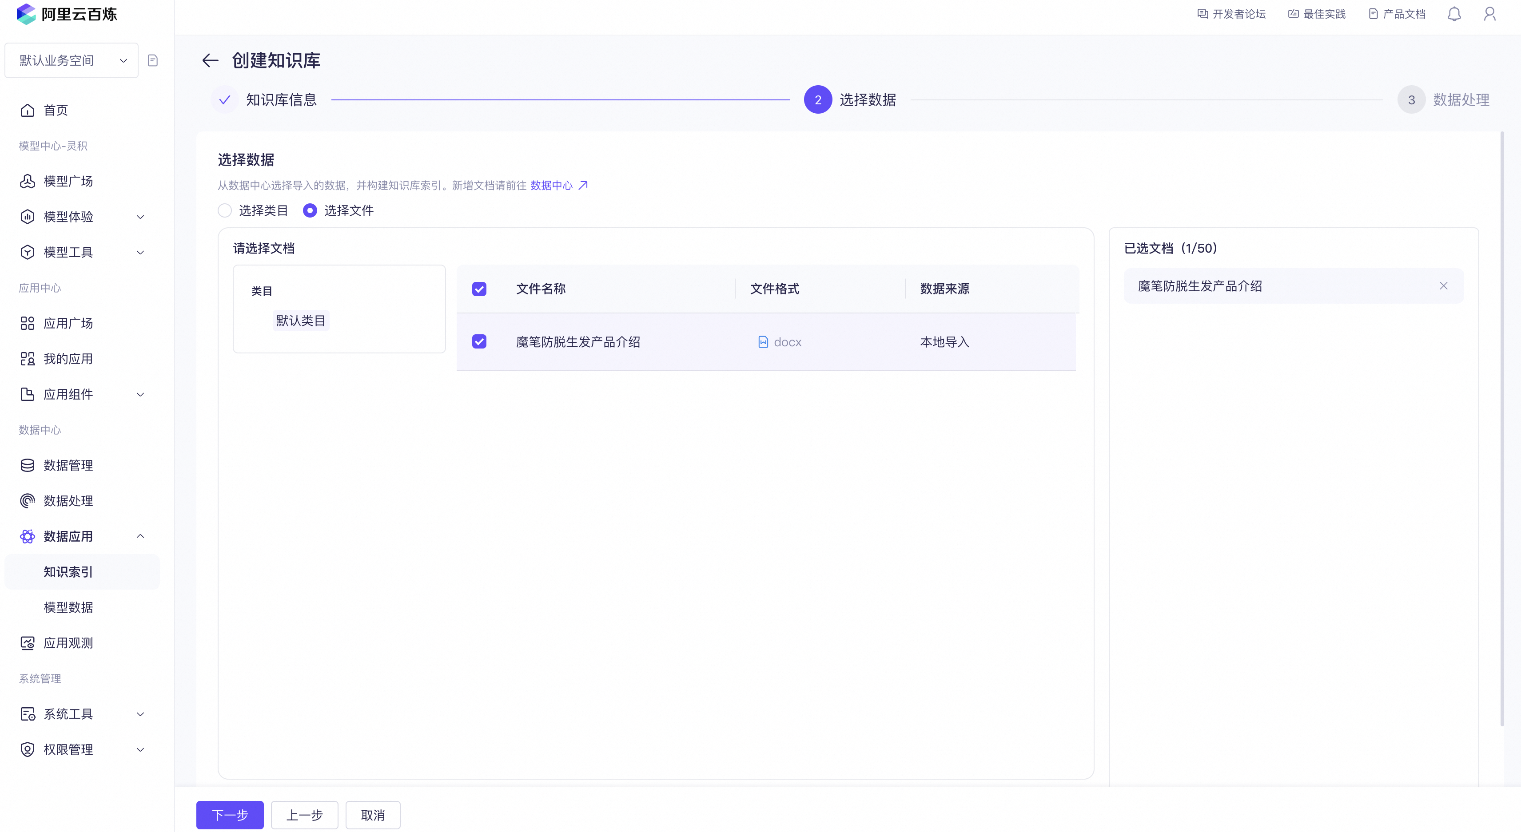Click the external link arrow after 数据中心

coord(583,185)
